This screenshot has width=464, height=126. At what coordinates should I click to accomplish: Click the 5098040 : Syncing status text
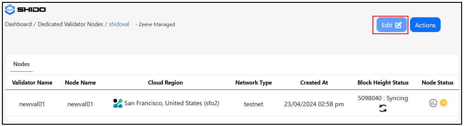click(x=383, y=98)
